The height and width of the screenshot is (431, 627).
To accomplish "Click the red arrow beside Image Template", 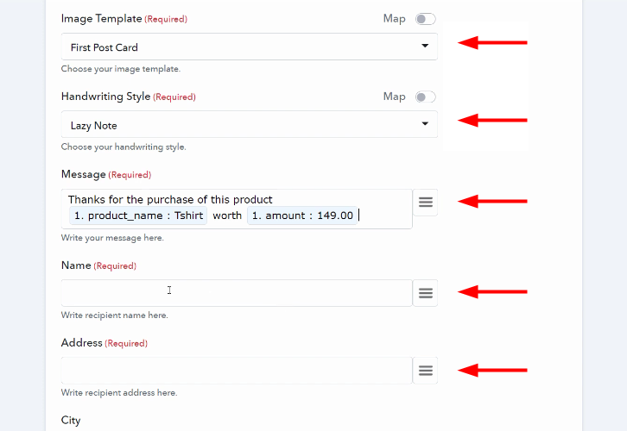I will pyautogui.click(x=492, y=42).
